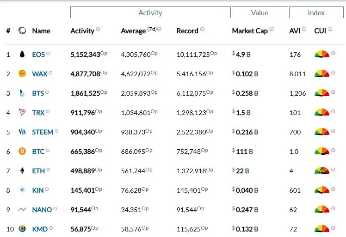The image size is (346, 237).
Task: Open the NANO coin link
Action: [42, 210]
